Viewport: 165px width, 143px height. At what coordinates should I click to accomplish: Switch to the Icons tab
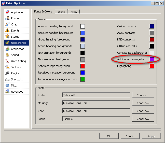(61, 12)
